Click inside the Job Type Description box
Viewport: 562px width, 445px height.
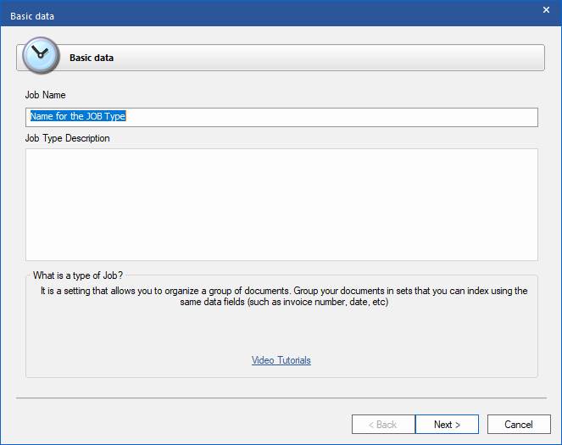281,204
